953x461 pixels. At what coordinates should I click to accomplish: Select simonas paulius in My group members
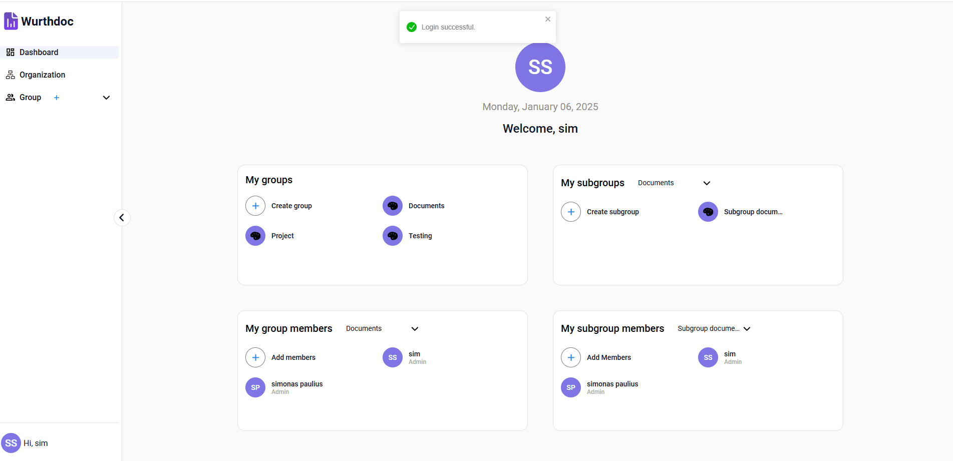(296, 384)
